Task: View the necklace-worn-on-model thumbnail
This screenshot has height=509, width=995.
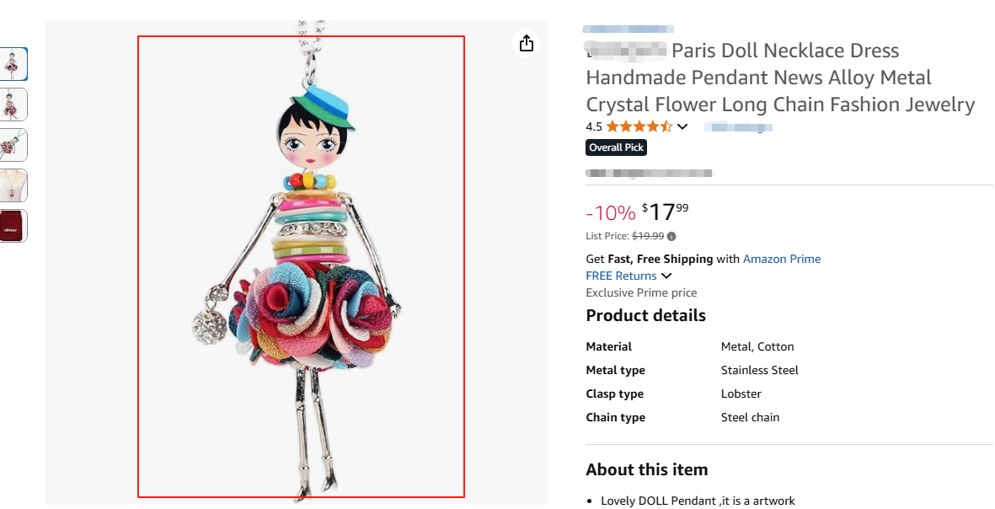Action: (14, 185)
